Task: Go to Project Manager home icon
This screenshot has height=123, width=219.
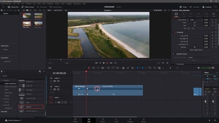Action: tap(209, 120)
